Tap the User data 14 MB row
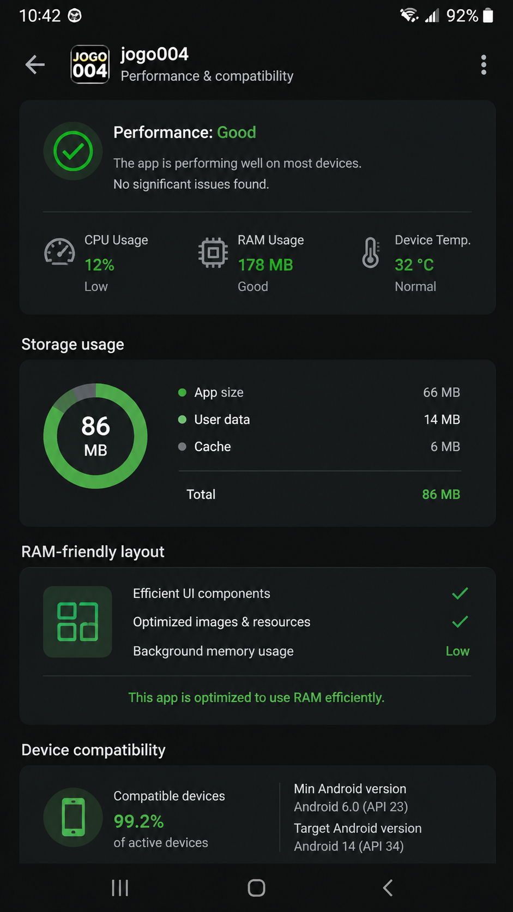 coord(319,419)
